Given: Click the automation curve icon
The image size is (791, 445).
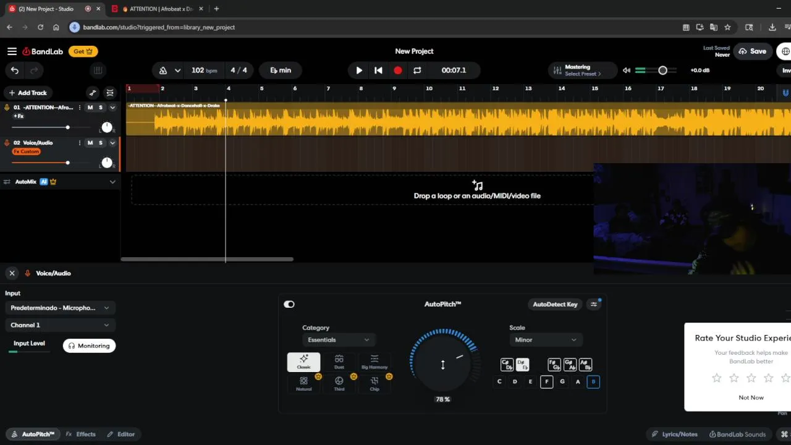Looking at the screenshot, I should (x=93, y=93).
